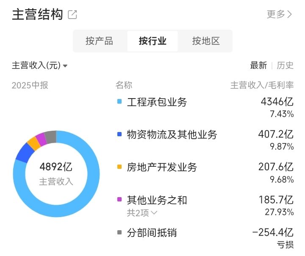Switch to the 按产品 tab

[x=100, y=41]
